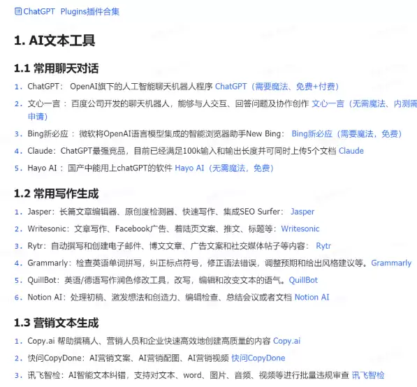
Task: Click the text OpenAI旗下的人工智能聊天机器人程序
Action: tap(141, 87)
